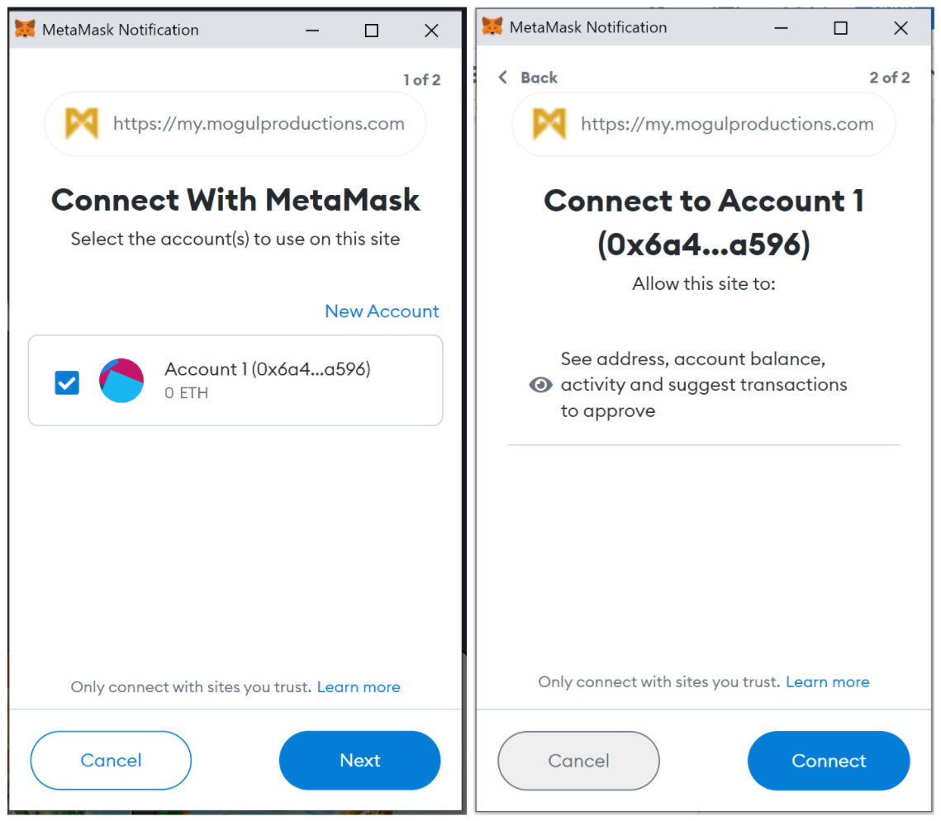Go Back to step one
This screenshot has height=821, width=941.
coord(528,78)
